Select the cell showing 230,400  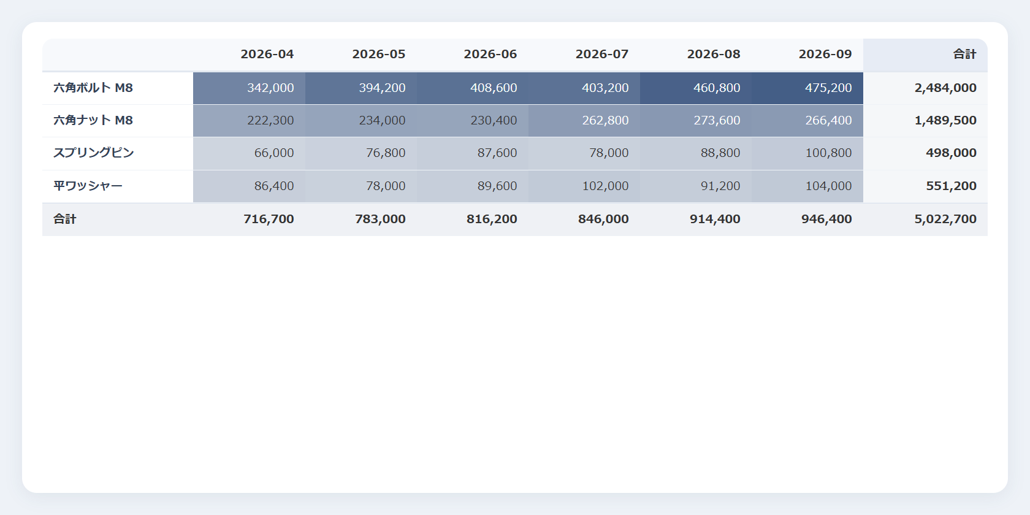click(x=473, y=121)
